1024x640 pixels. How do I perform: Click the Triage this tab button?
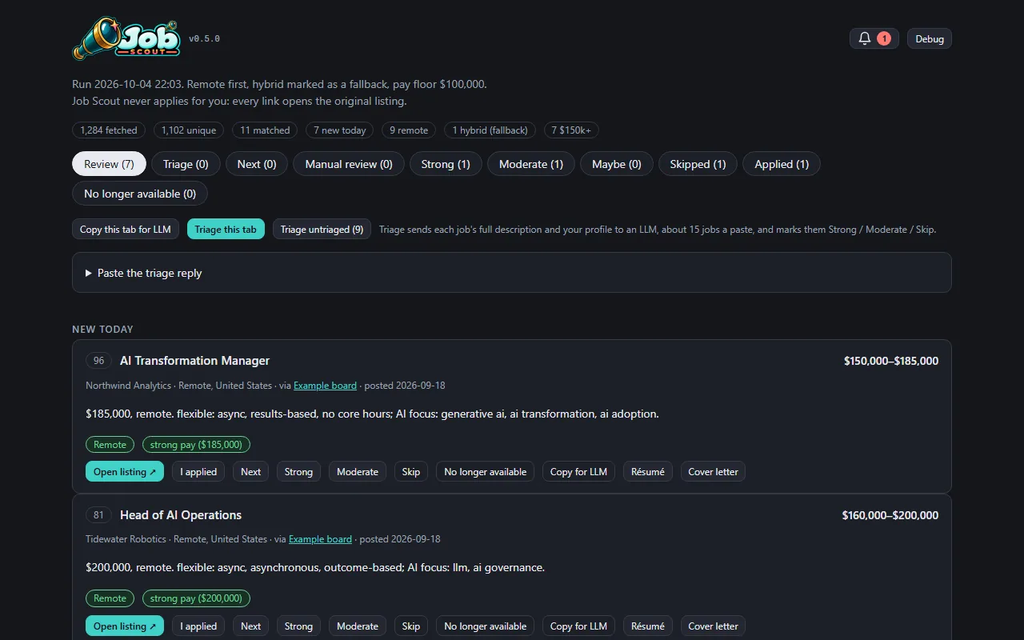coord(226,230)
